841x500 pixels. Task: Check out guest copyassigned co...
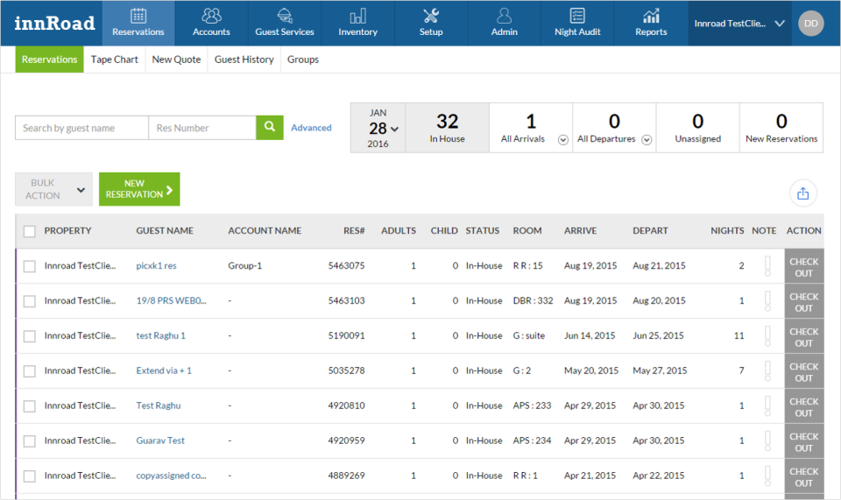click(804, 475)
